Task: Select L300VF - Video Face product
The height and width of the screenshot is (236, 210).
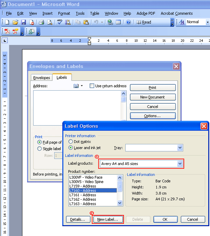Action: (93, 177)
